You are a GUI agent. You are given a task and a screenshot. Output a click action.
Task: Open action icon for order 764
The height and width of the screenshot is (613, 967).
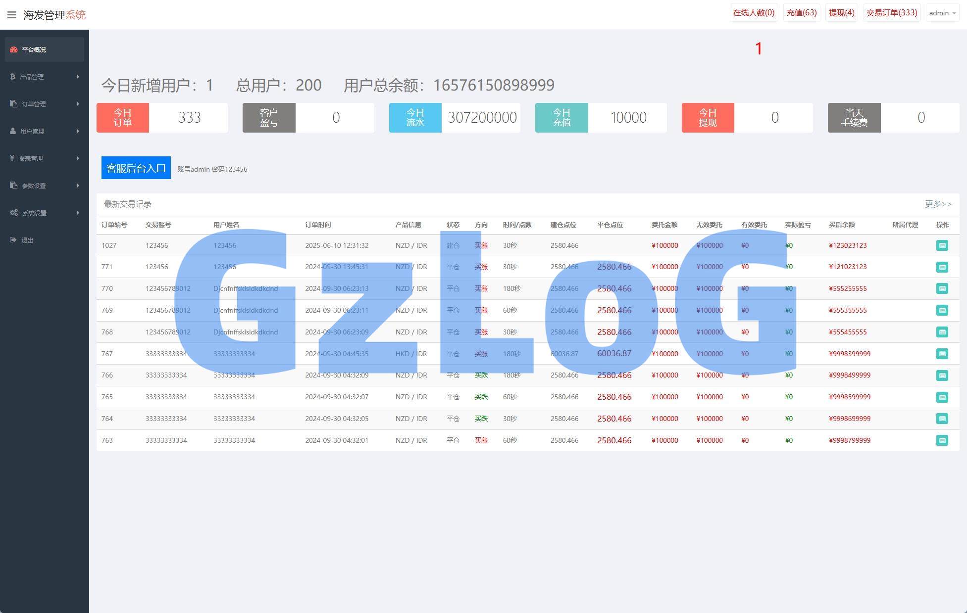942,419
